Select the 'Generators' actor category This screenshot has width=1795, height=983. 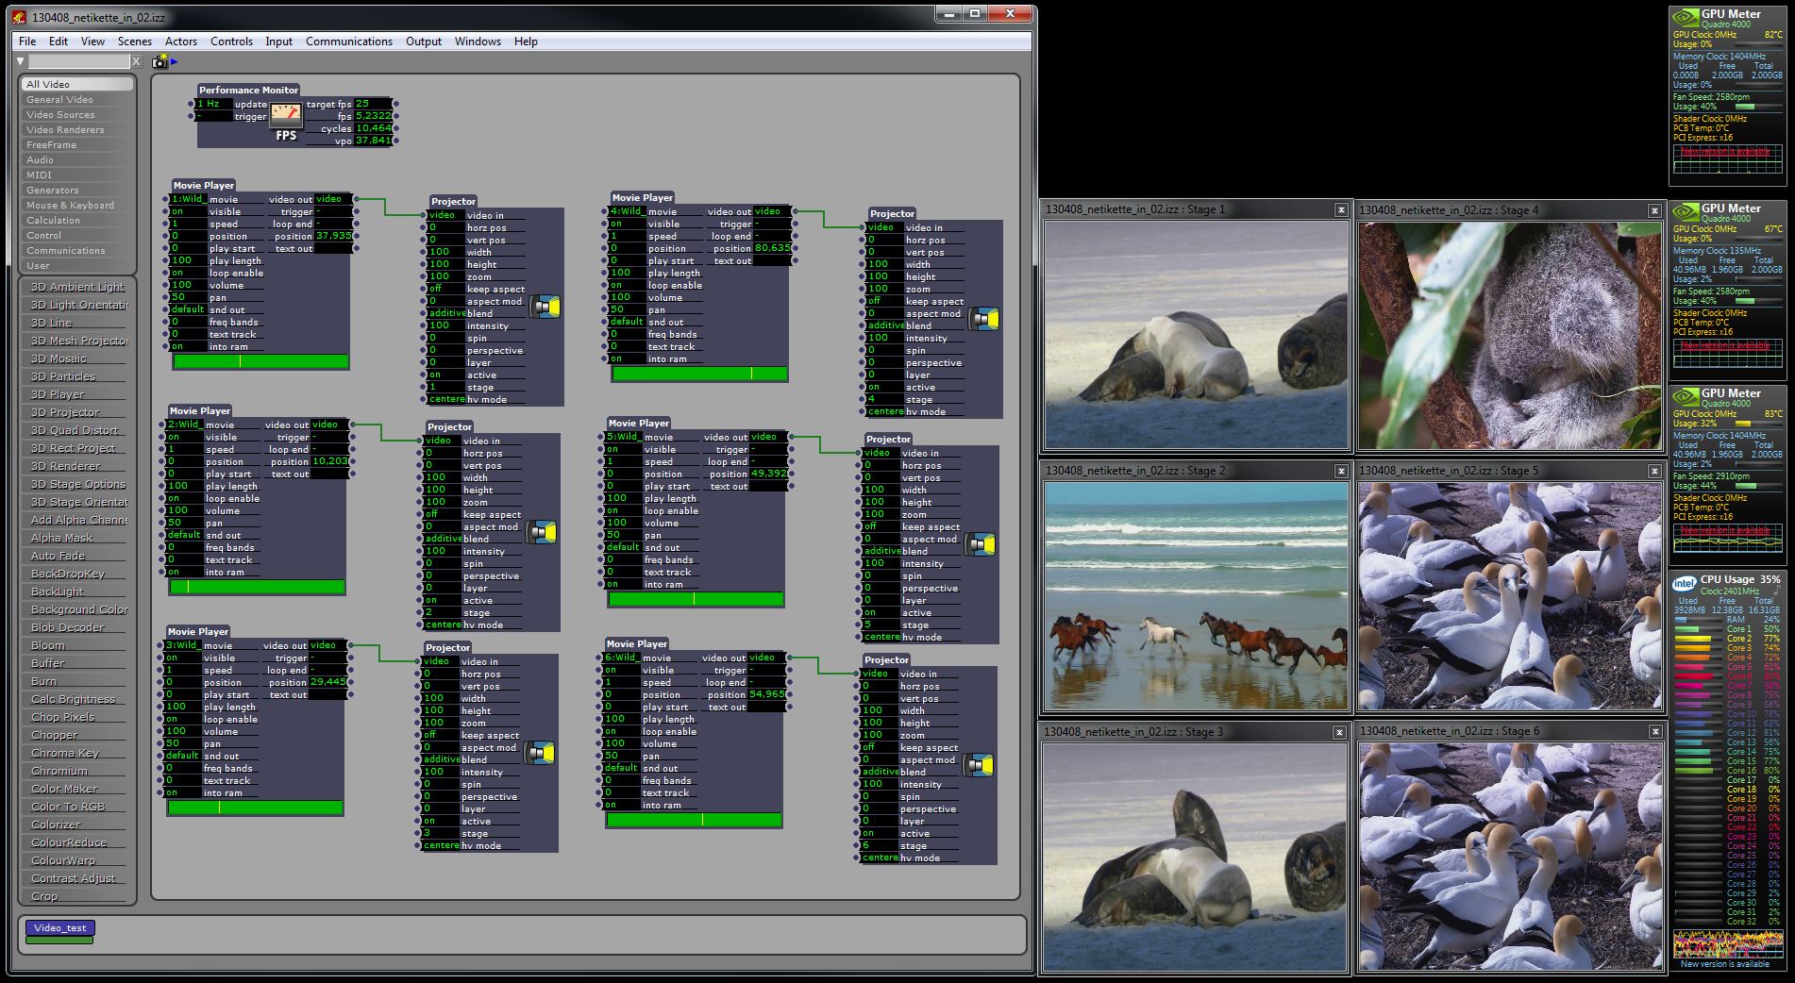click(x=78, y=191)
